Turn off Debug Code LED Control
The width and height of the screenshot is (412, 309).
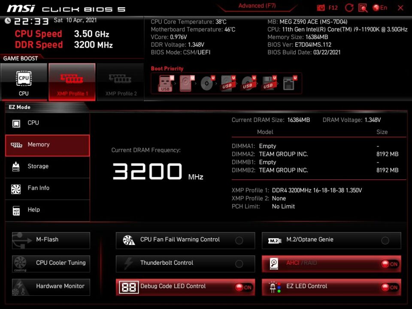(x=243, y=287)
